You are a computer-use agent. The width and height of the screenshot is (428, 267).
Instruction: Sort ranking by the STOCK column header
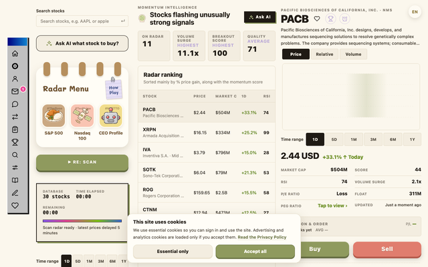150,96
